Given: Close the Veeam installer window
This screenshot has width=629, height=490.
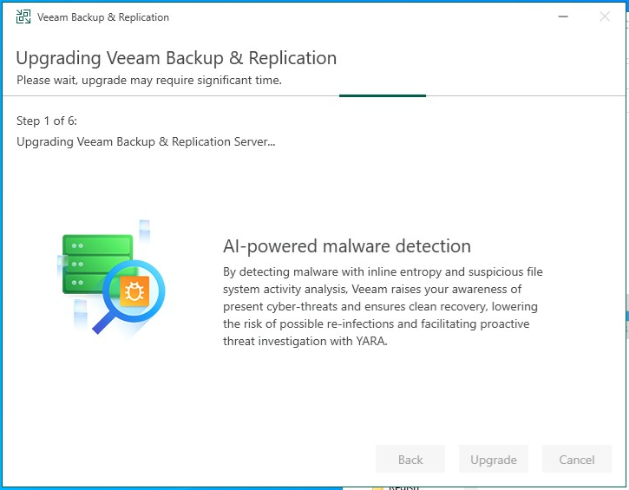Looking at the screenshot, I should (605, 16).
